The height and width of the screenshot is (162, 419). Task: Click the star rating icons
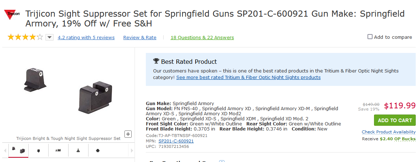coord(25,37)
